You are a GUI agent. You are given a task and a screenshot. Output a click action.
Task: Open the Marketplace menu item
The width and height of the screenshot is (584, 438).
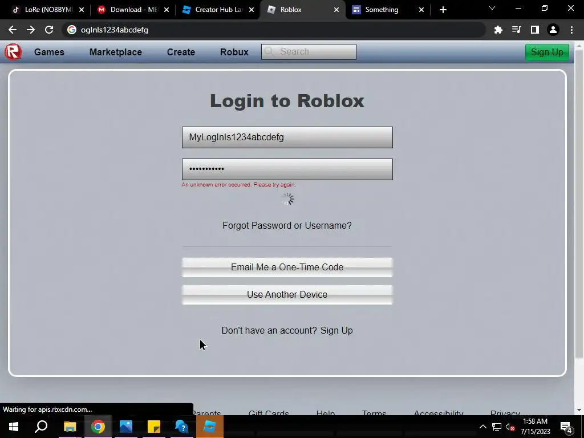(115, 52)
